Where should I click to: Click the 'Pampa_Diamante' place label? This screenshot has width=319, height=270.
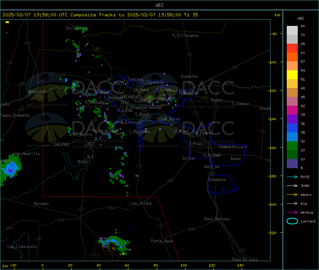(x=15, y=115)
